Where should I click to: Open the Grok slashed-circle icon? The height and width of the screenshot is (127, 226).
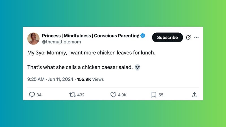click(188, 38)
